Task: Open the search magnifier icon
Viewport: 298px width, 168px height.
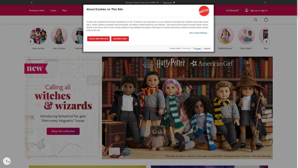Action: pyautogui.click(x=255, y=20)
